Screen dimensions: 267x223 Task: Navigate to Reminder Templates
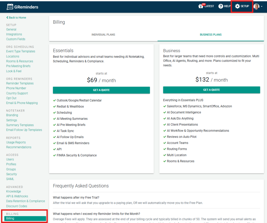tap(20, 83)
